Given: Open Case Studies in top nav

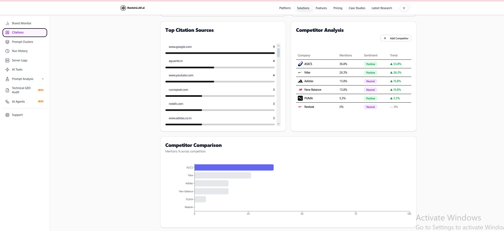Looking at the screenshot, I should tap(357, 8).
